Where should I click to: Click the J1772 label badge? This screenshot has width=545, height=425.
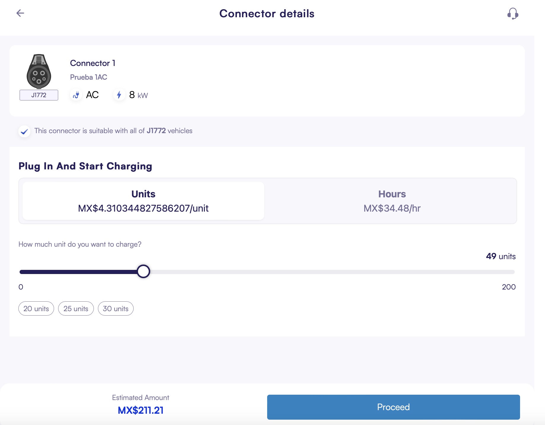(39, 95)
